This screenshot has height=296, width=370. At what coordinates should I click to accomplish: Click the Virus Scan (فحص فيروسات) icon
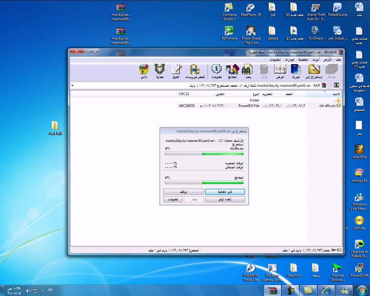click(195, 71)
